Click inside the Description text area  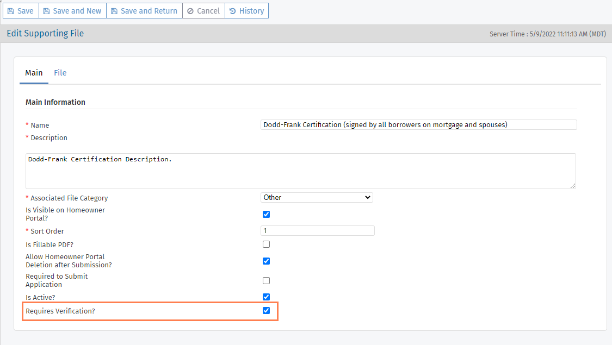click(x=300, y=171)
